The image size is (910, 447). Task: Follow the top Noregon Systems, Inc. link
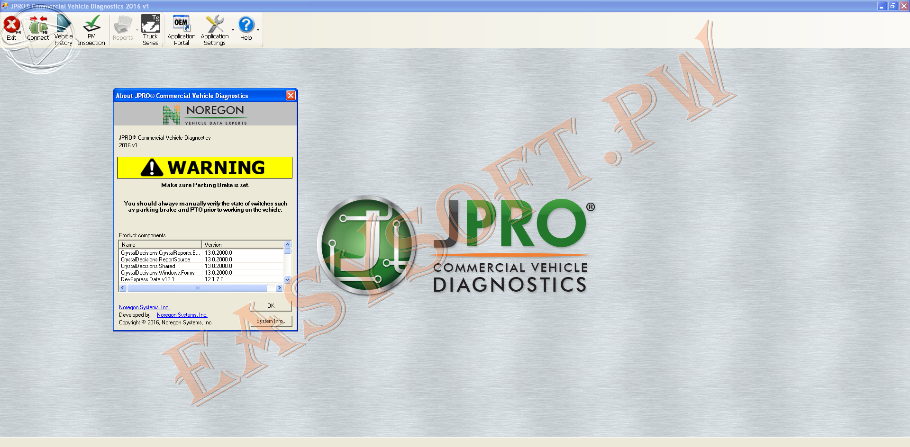pos(144,307)
